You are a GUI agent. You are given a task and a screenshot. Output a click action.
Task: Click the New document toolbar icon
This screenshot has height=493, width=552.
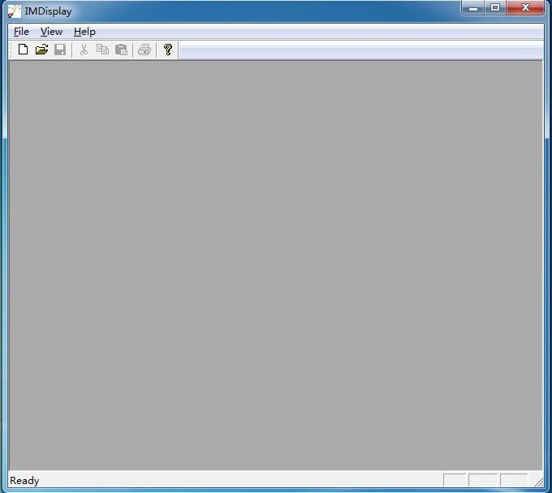pos(23,50)
